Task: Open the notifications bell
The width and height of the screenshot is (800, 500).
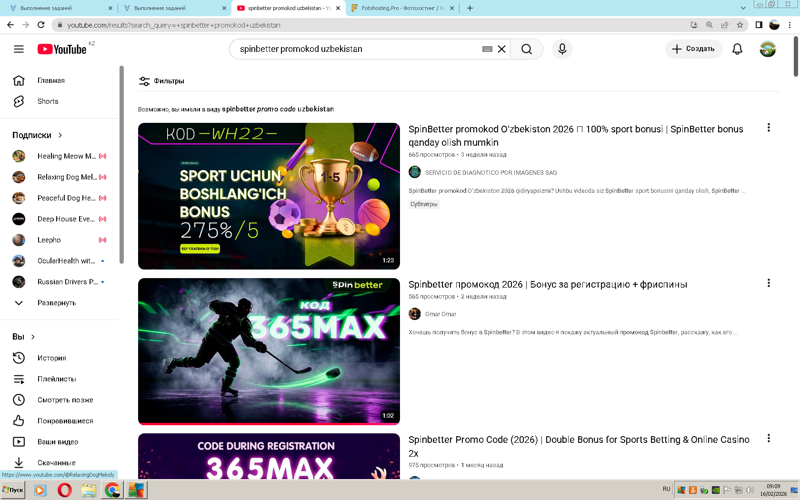Action: click(737, 49)
